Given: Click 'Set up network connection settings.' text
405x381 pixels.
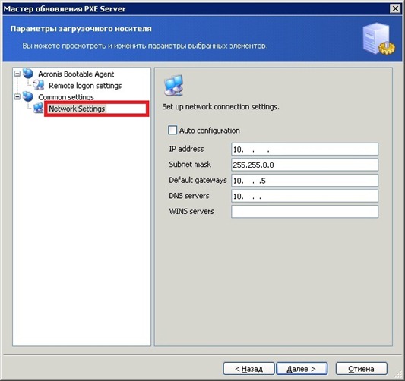Looking at the screenshot, I should point(220,107).
